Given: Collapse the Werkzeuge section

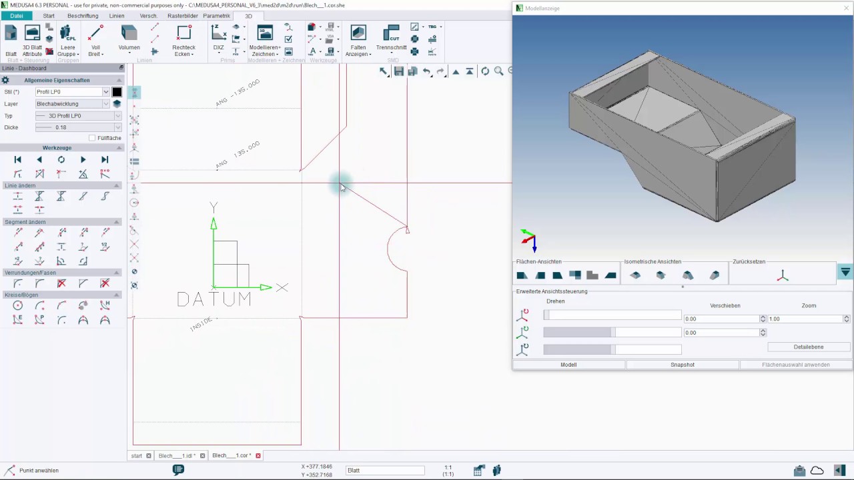Looking at the screenshot, I should click(119, 148).
